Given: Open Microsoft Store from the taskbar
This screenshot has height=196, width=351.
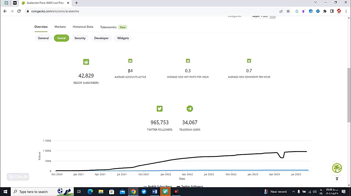Looking at the screenshot, I should 112,192.
